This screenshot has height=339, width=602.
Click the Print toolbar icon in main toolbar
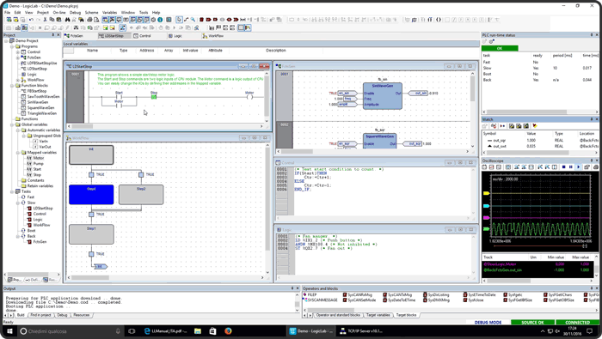pos(89,20)
